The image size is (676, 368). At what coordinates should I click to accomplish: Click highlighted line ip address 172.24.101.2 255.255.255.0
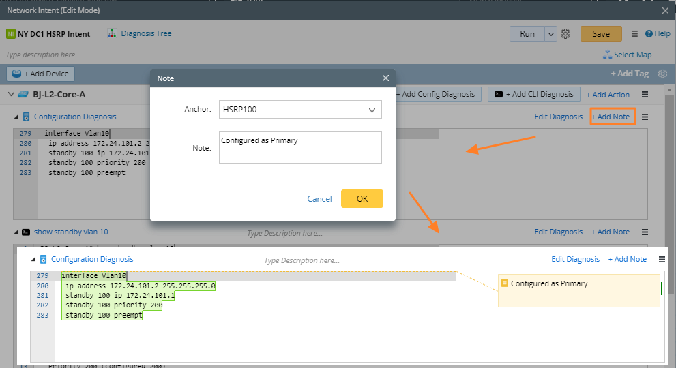click(140, 286)
